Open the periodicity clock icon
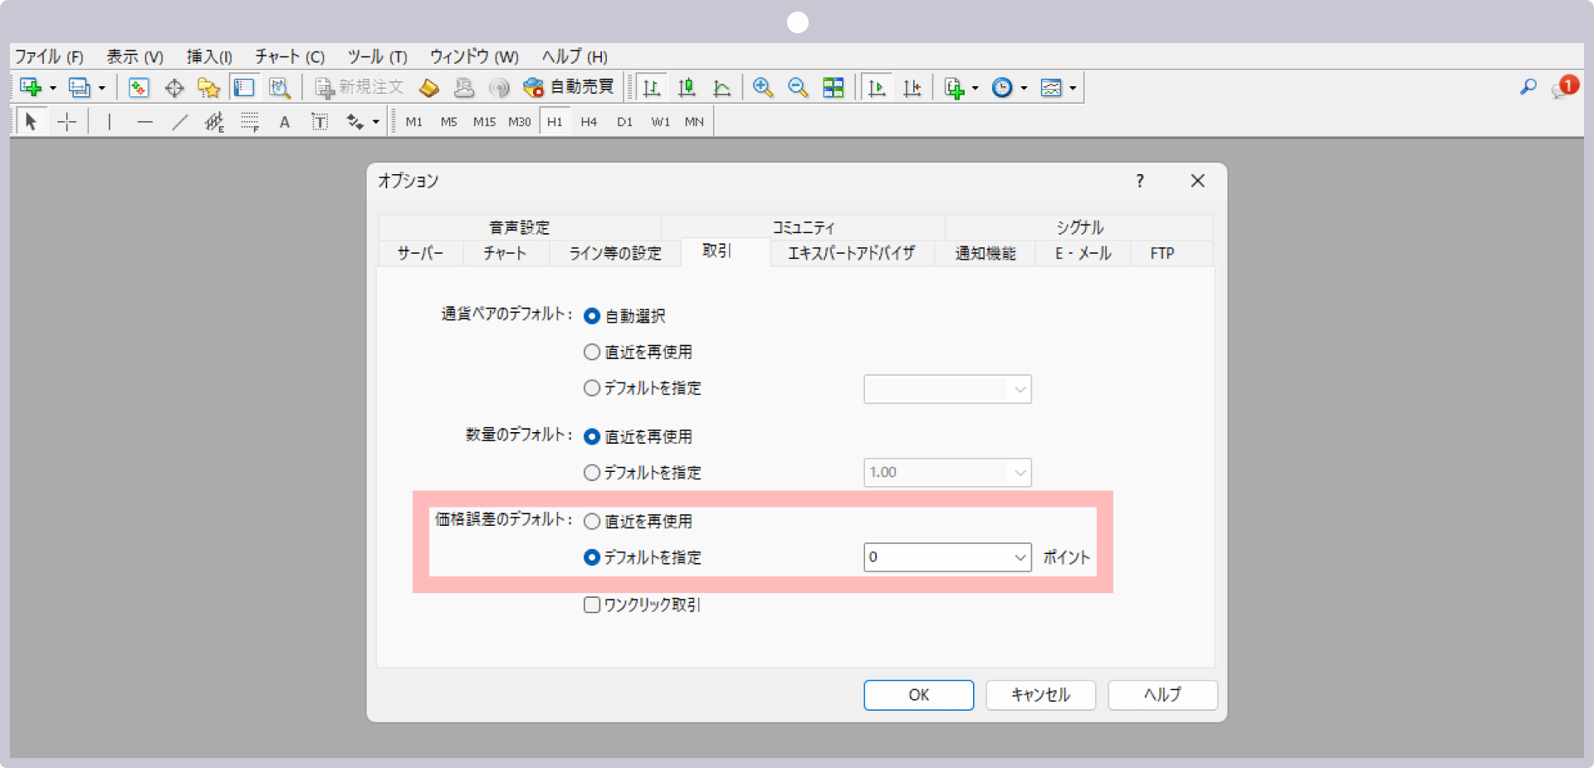Viewport: 1594px width, 768px height. coord(1002,87)
